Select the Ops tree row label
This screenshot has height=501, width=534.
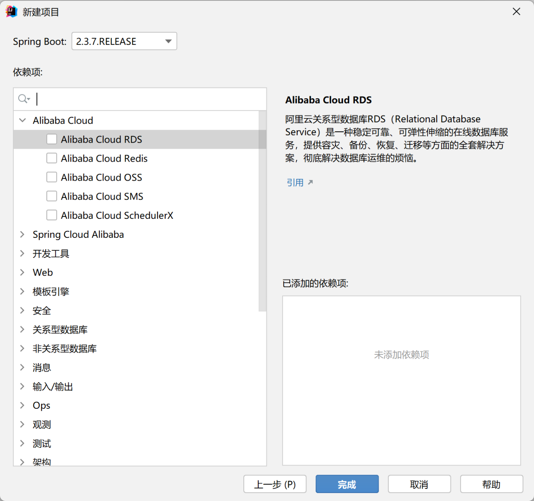[42, 405]
